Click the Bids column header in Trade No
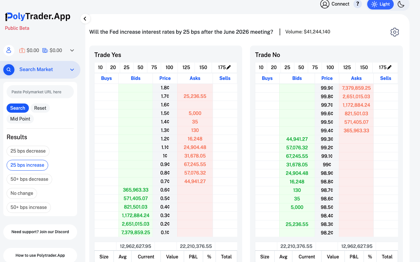Screen dimensions: 420x262 297,78
